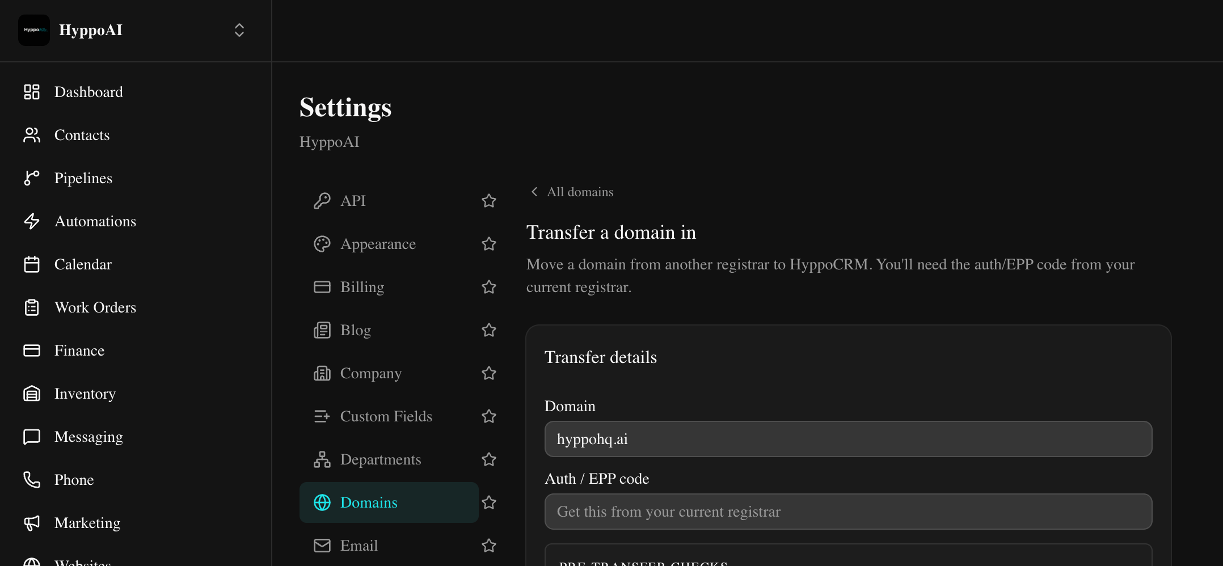Go to Automations lightning icon
1223x566 pixels.
(32, 221)
